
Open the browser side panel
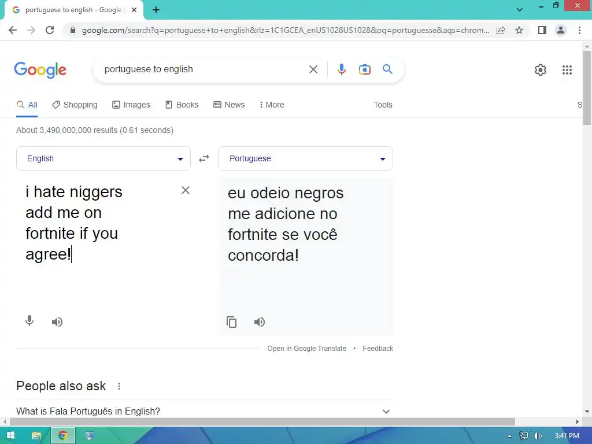tap(542, 30)
